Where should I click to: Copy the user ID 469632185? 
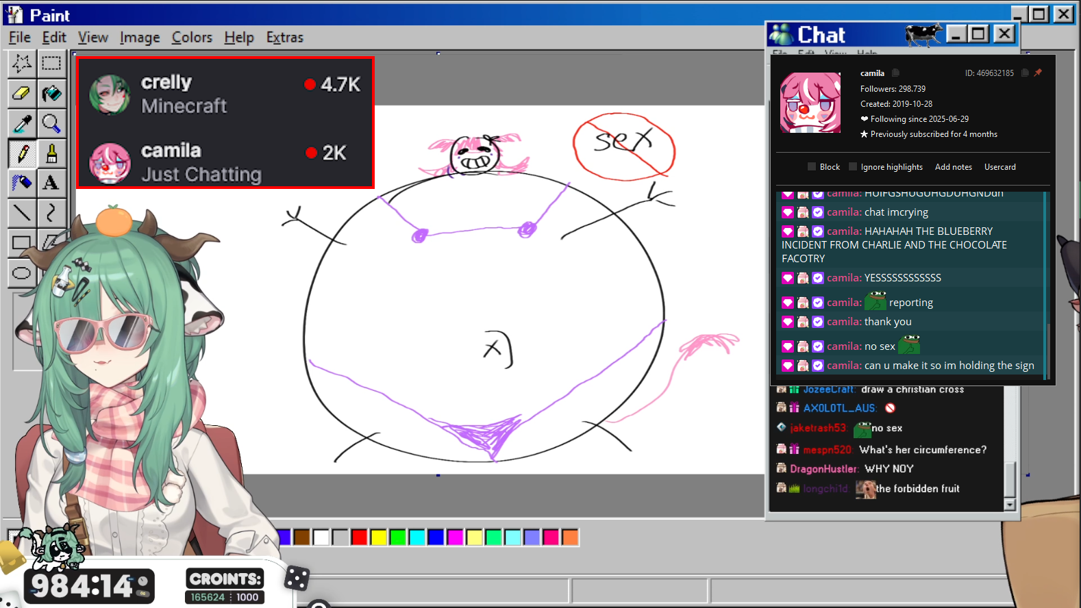(x=1025, y=73)
